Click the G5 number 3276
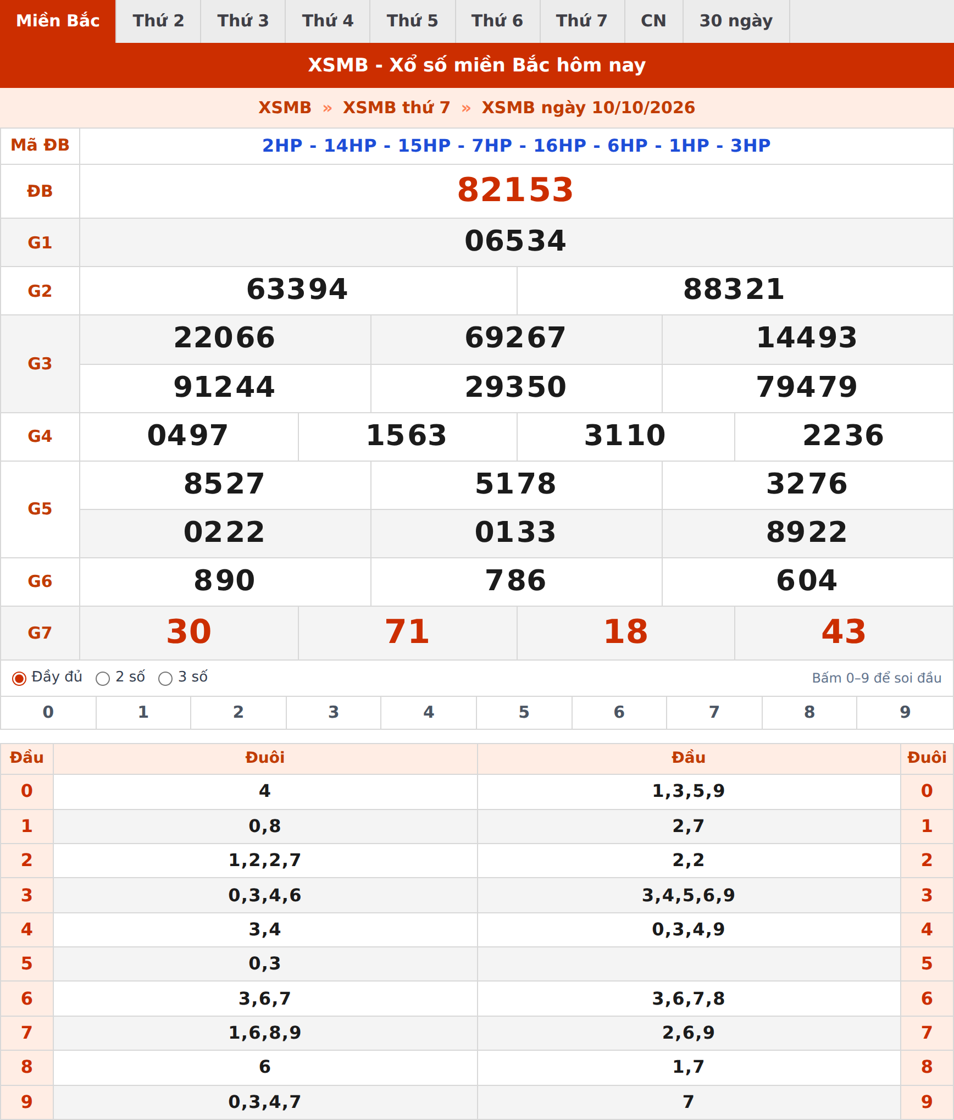 click(x=807, y=484)
